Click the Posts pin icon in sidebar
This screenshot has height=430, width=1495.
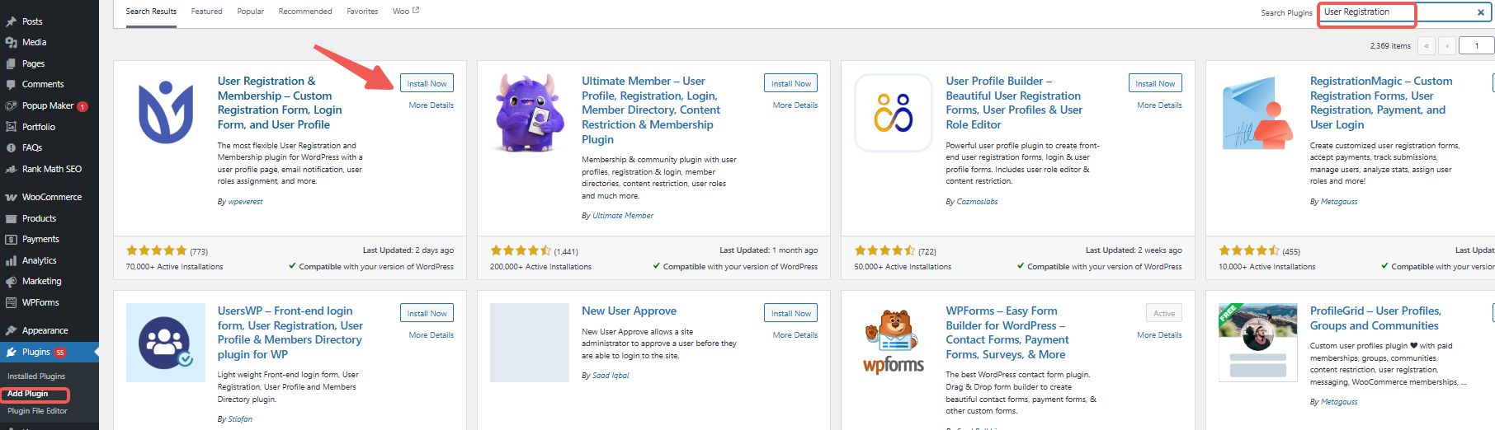coord(11,21)
